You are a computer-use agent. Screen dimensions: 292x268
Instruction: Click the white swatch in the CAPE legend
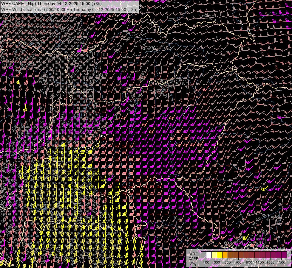pyautogui.click(x=209, y=255)
